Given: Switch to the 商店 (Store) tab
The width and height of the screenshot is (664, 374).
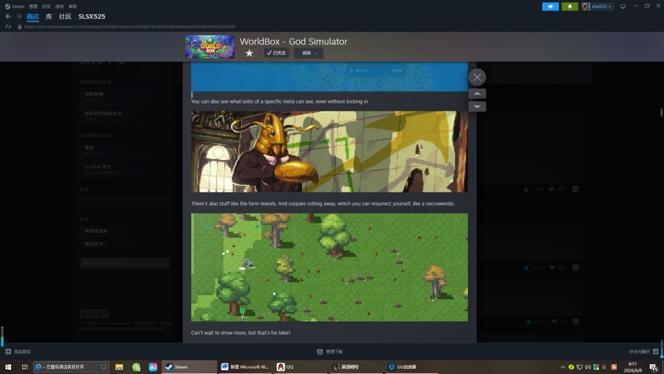Looking at the screenshot, I should [x=33, y=17].
